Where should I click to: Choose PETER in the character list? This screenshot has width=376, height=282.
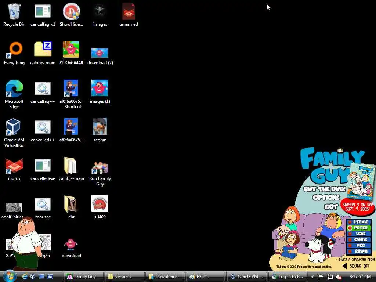click(x=359, y=228)
